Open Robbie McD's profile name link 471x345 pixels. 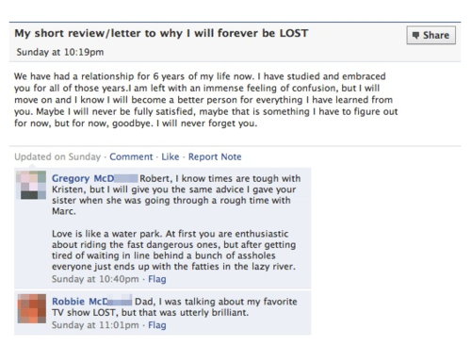[x=91, y=302]
